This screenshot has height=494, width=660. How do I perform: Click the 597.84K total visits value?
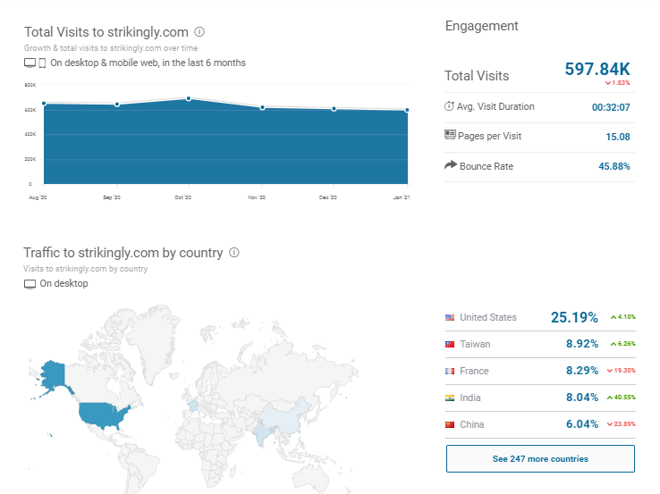pos(597,69)
